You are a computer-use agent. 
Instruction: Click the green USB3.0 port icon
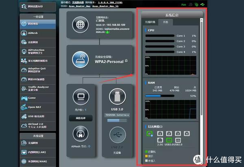(x=169, y=140)
